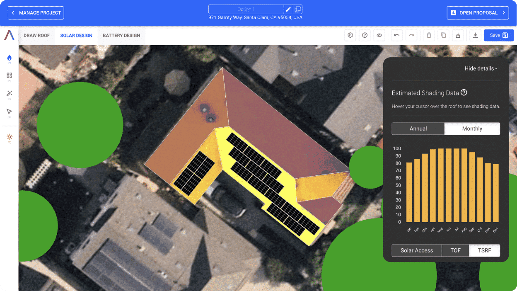Delete selection with the trash icon
Screen dimensions: 517x291
[x=429, y=35]
